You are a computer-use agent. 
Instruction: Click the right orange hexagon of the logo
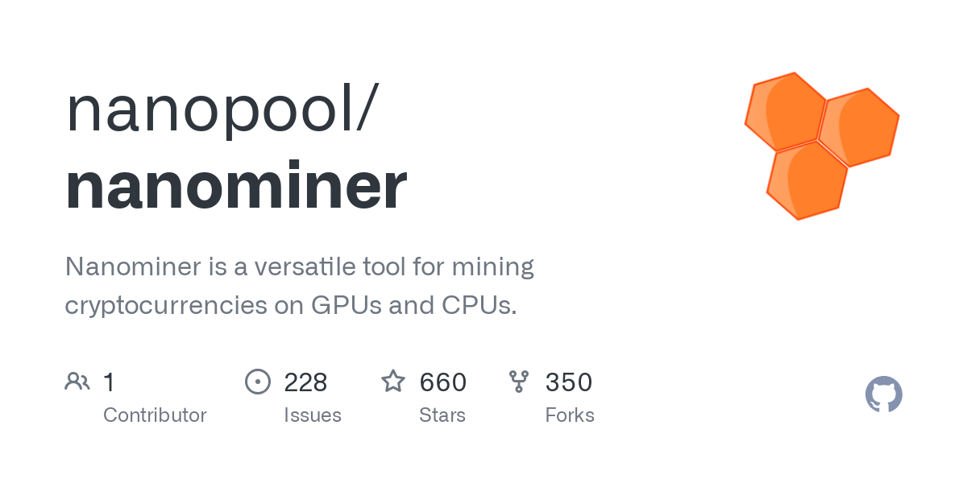[x=859, y=127]
